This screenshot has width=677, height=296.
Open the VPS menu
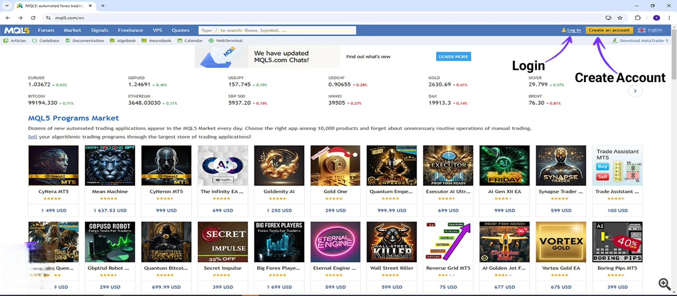158,30
